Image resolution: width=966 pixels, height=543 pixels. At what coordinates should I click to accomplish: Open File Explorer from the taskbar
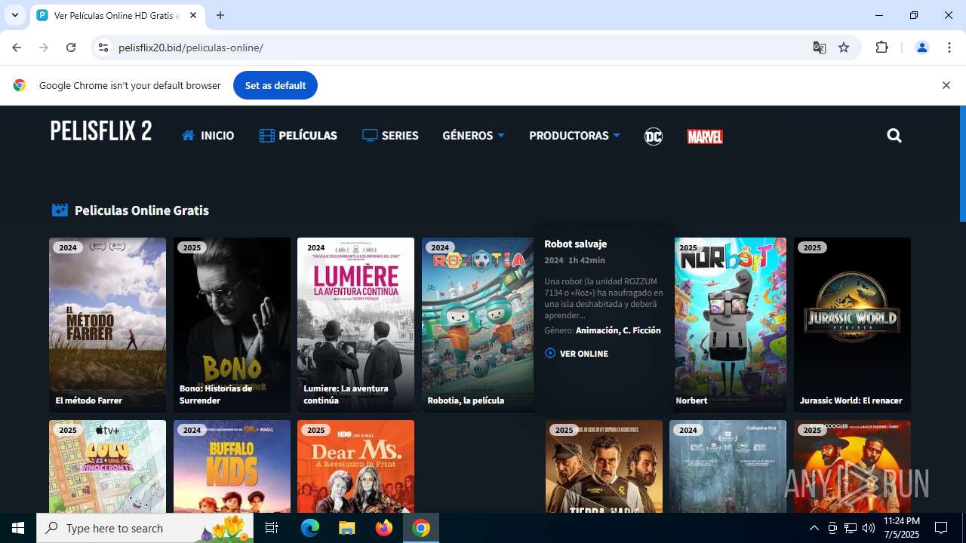(346, 528)
